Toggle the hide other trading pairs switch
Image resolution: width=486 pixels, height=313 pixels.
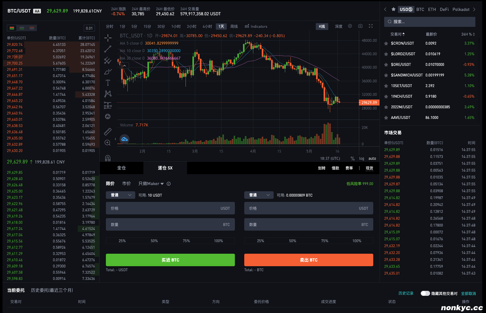tap(425, 293)
